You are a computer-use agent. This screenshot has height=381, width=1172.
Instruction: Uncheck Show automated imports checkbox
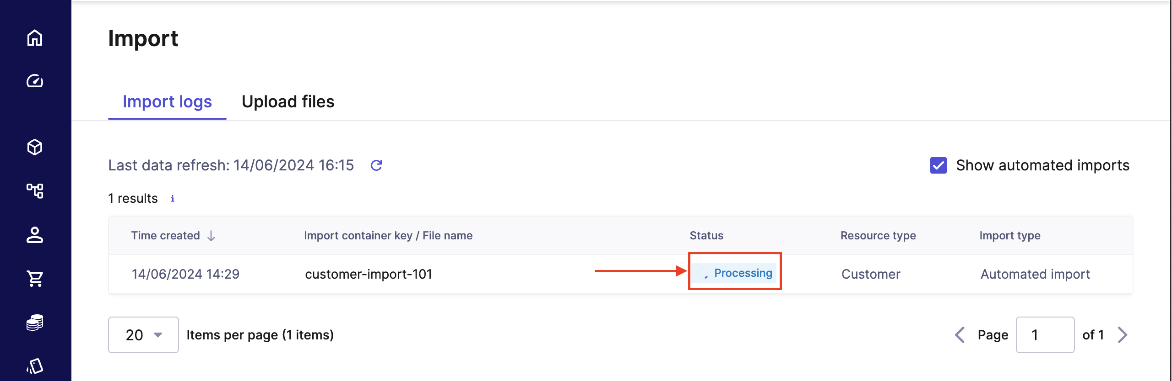click(939, 165)
